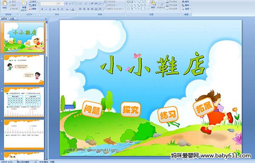Toggle Underline formatting
Screen dimensions: 255x163
pos(50,9)
